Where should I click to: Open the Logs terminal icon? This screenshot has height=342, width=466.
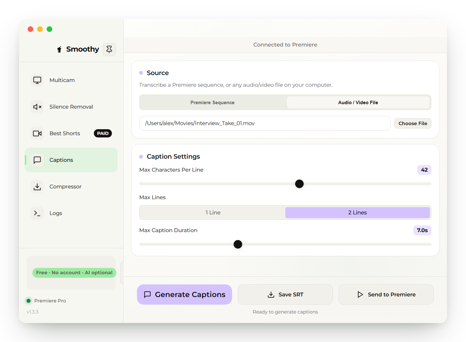point(37,213)
